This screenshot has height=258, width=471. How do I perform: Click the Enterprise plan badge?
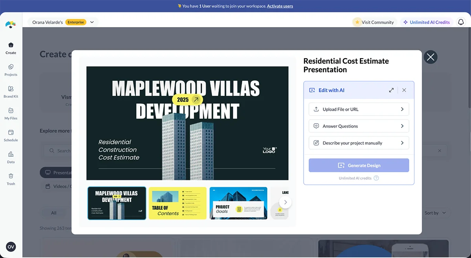[76, 22]
